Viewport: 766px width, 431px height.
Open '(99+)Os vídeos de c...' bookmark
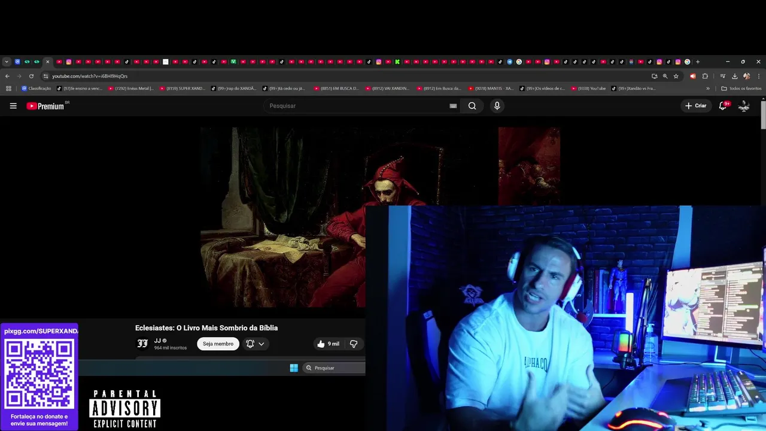pos(543,89)
